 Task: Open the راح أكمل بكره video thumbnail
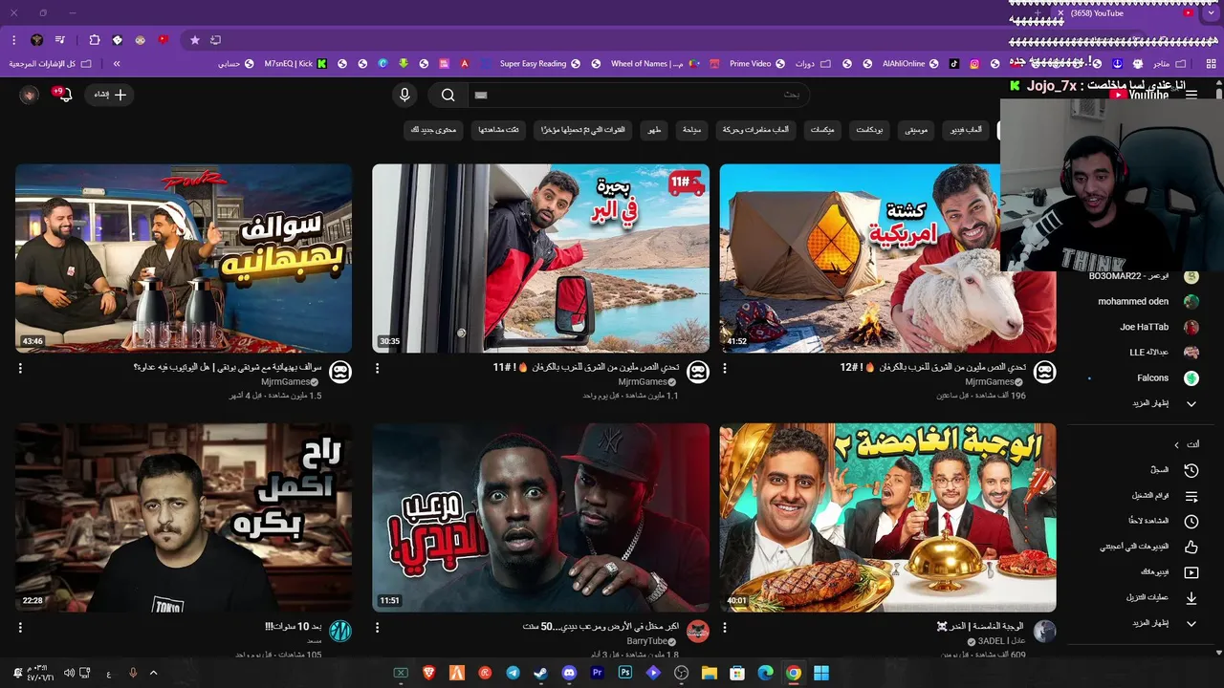point(184,517)
